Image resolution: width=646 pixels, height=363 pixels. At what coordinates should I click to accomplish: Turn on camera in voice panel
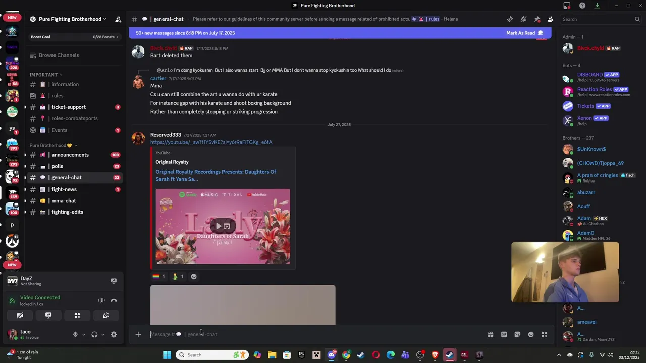coord(20,315)
